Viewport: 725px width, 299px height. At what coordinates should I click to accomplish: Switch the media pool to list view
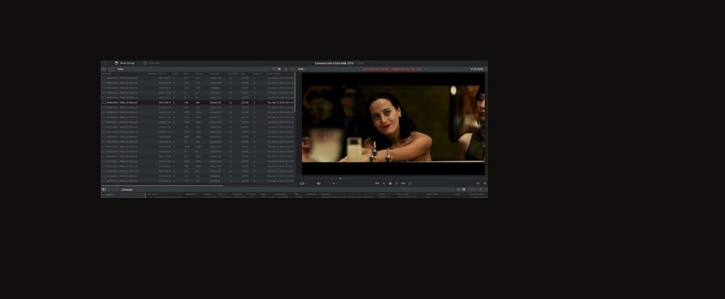pos(464,190)
